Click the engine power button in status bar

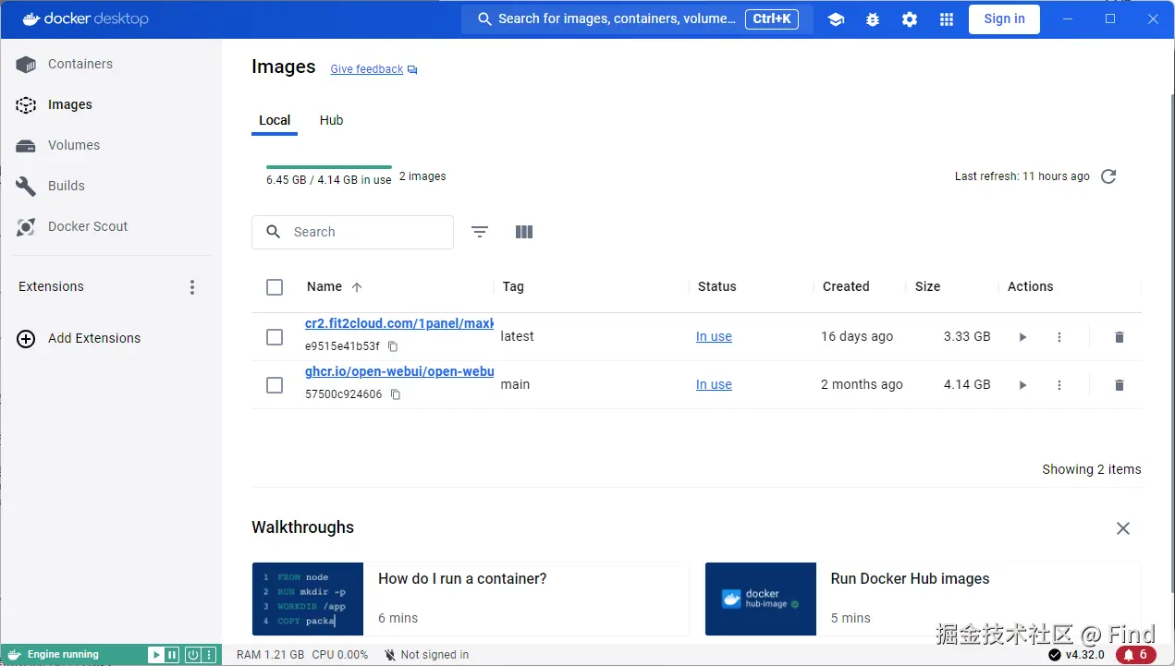(x=193, y=655)
